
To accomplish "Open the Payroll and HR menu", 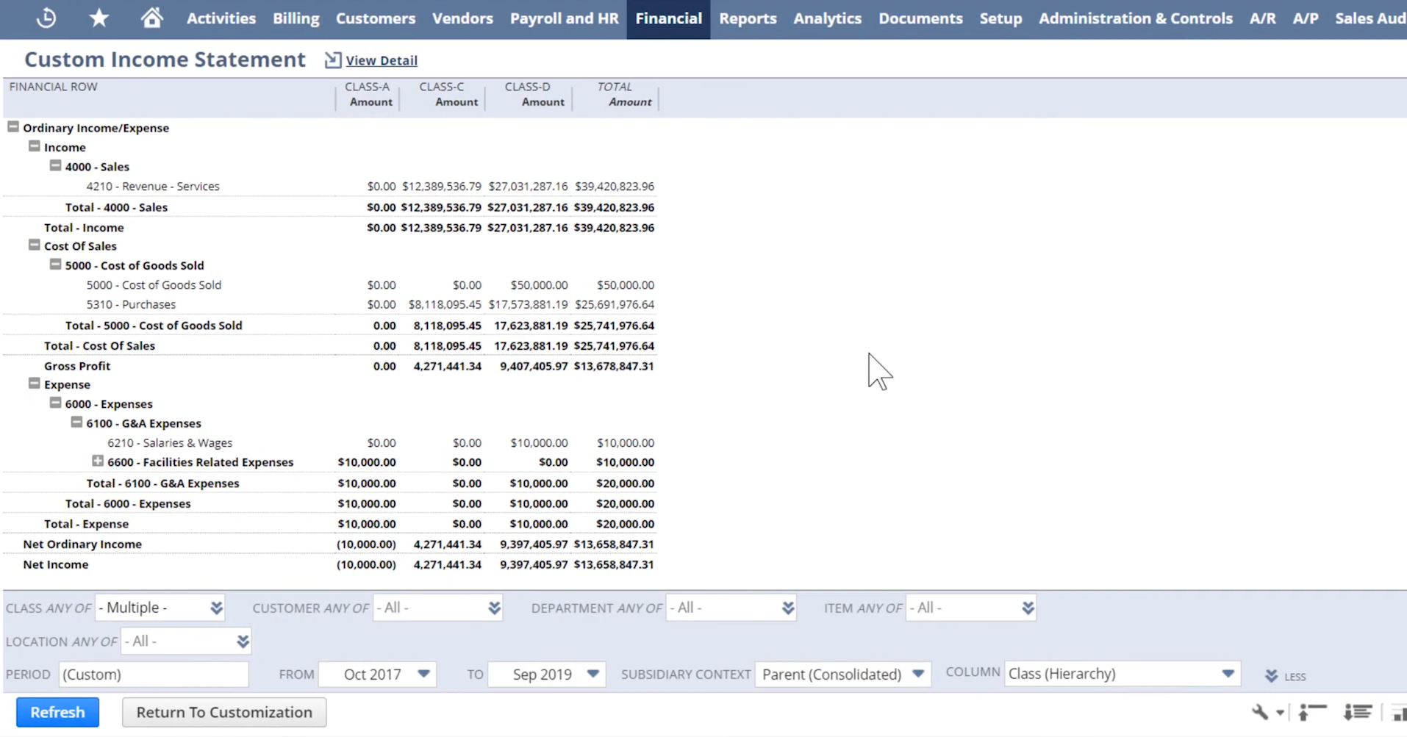I will click(565, 18).
